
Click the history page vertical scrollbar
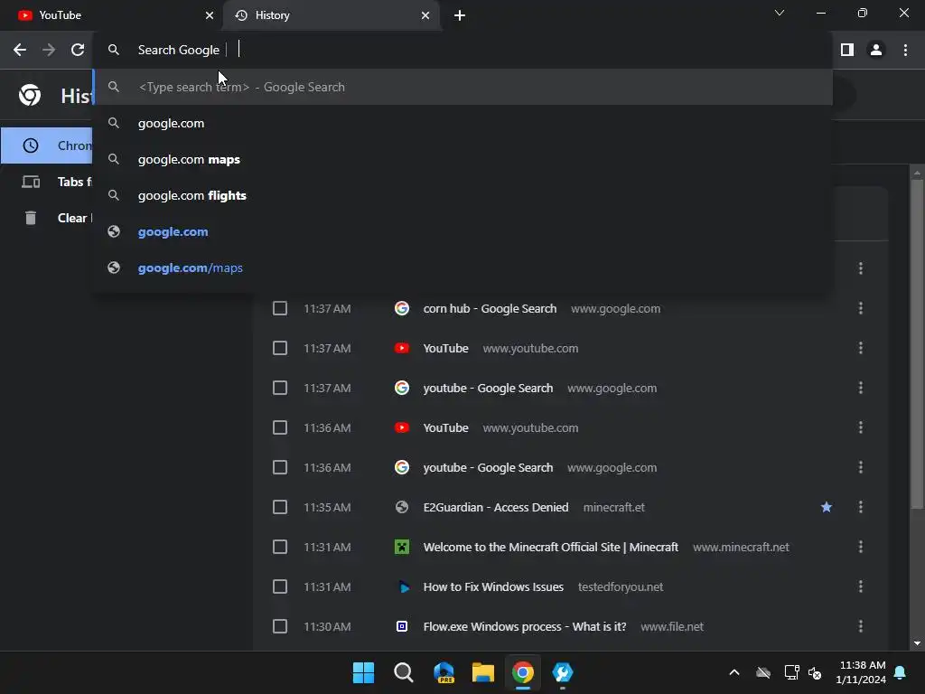tap(916, 343)
